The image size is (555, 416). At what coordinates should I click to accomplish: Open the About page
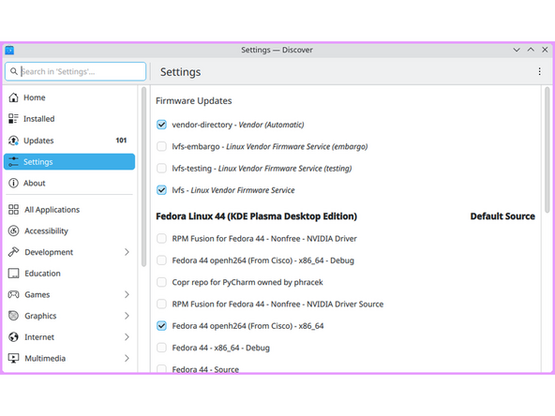[x=69, y=183]
